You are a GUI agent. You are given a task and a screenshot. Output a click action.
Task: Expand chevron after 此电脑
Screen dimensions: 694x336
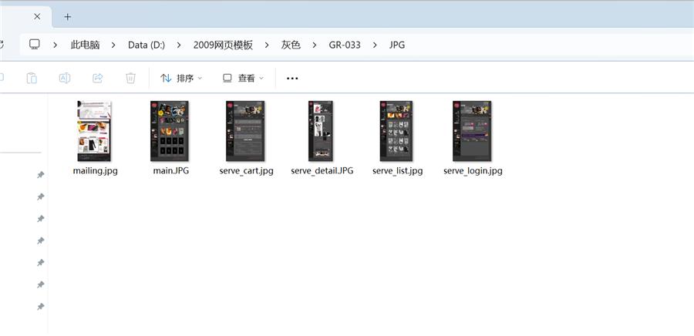114,45
